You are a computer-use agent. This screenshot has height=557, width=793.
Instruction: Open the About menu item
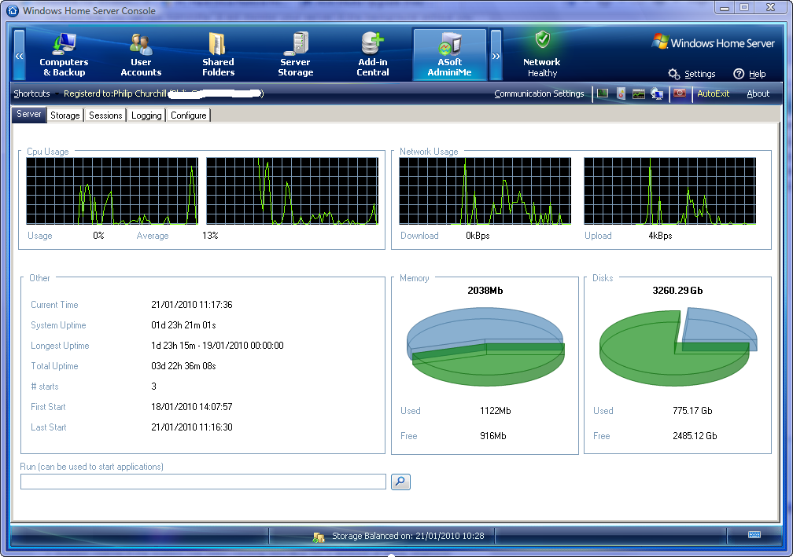tap(758, 93)
